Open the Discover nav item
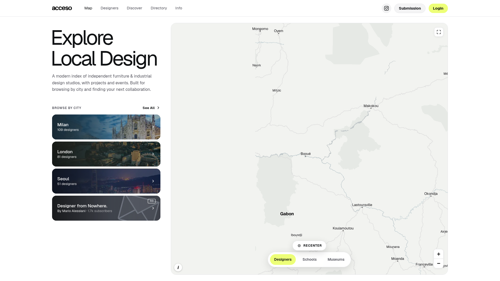Image resolution: width=500 pixels, height=281 pixels. pyautogui.click(x=134, y=8)
